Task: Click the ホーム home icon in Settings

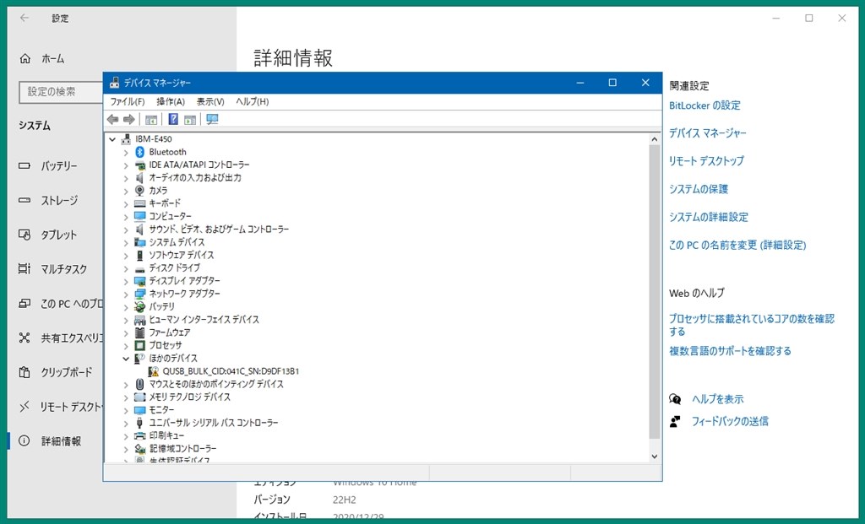Action: pos(24,58)
